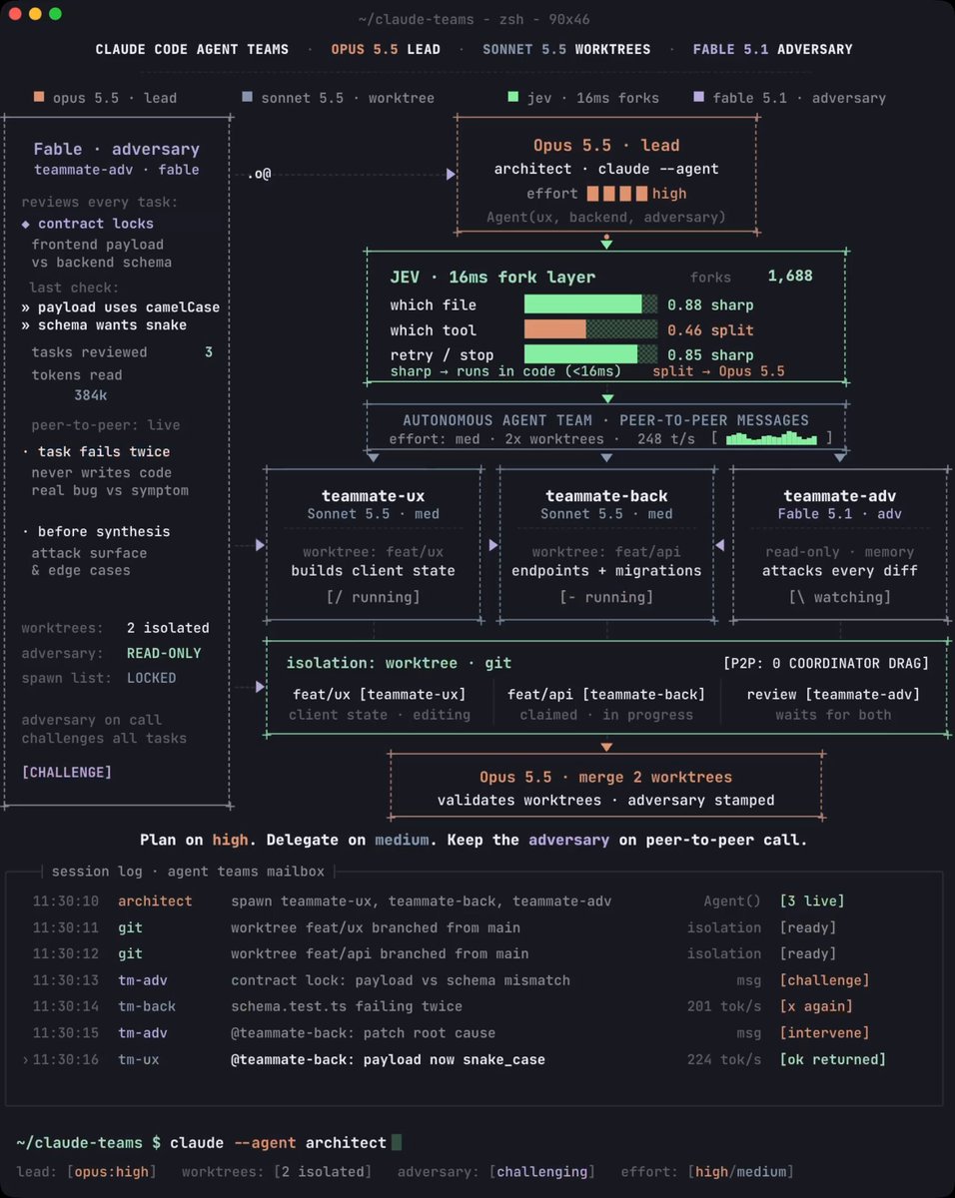This screenshot has height=1198, width=955.
Task: Click the [3 live] tag in session log
Action: click(x=812, y=900)
